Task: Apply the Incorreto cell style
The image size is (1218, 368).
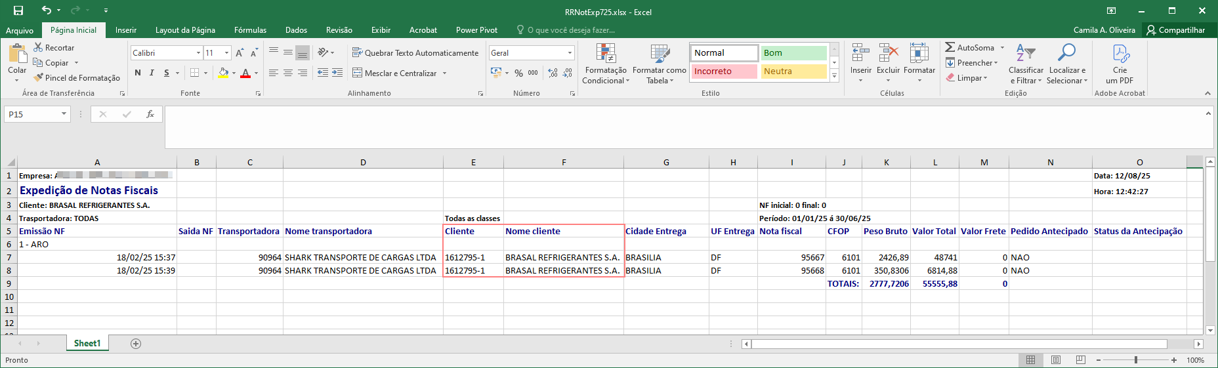Action: 724,71
